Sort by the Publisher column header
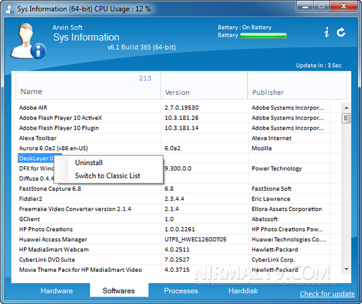 297,86
